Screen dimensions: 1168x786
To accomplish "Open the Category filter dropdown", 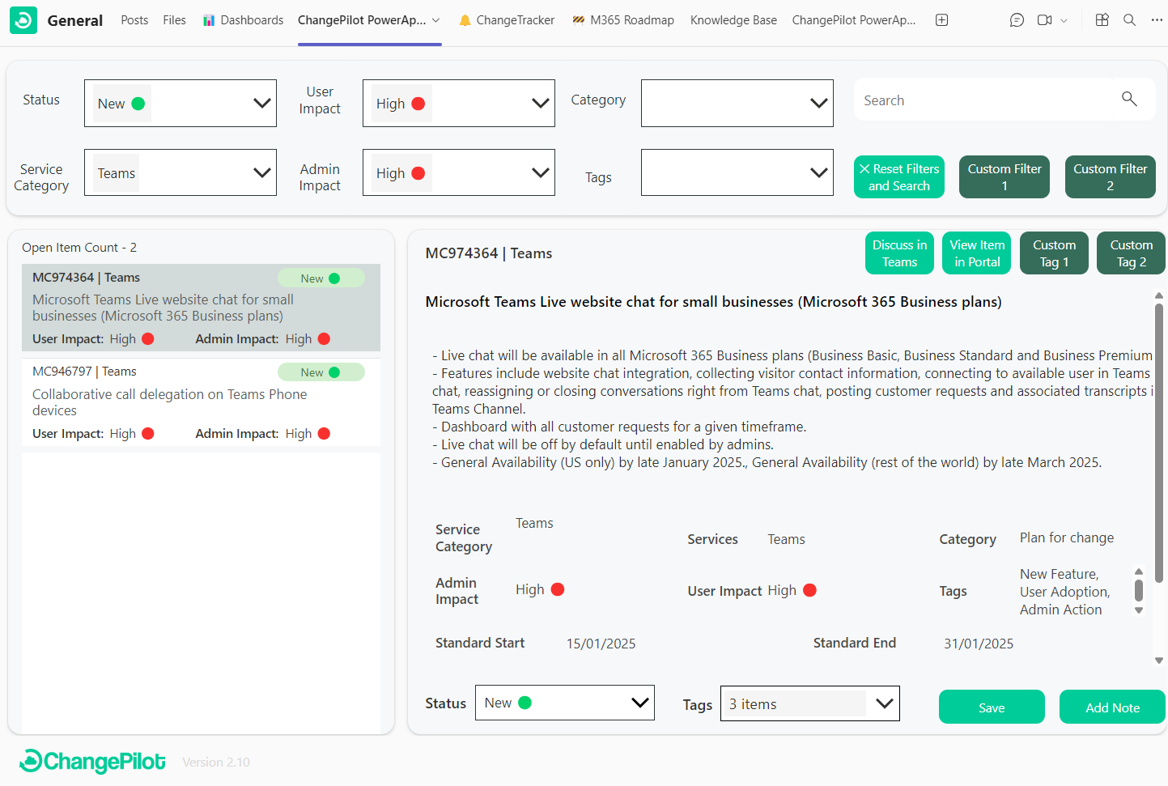I will click(x=737, y=103).
